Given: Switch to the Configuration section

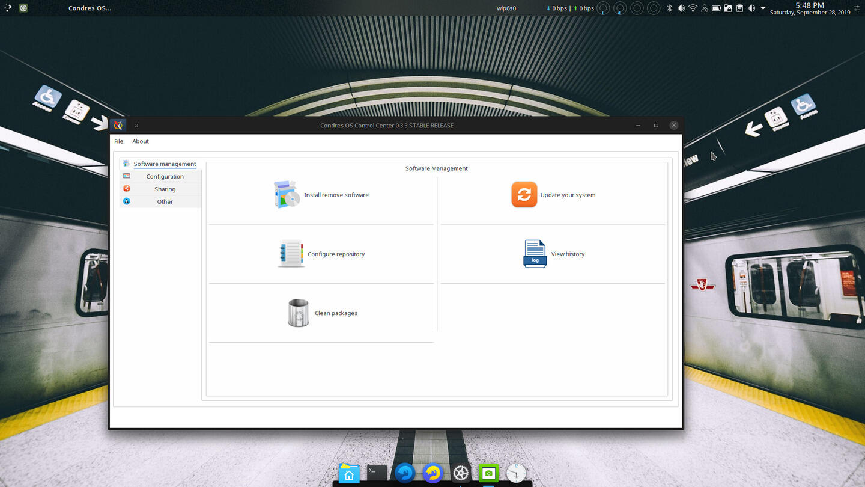Looking at the screenshot, I should (x=160, y=176).
